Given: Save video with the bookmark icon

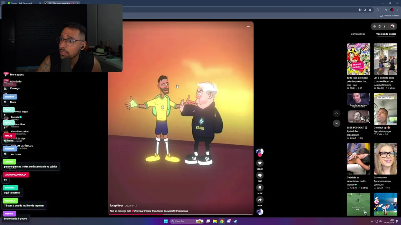Looking at the screenshot, I should [260, 187].
